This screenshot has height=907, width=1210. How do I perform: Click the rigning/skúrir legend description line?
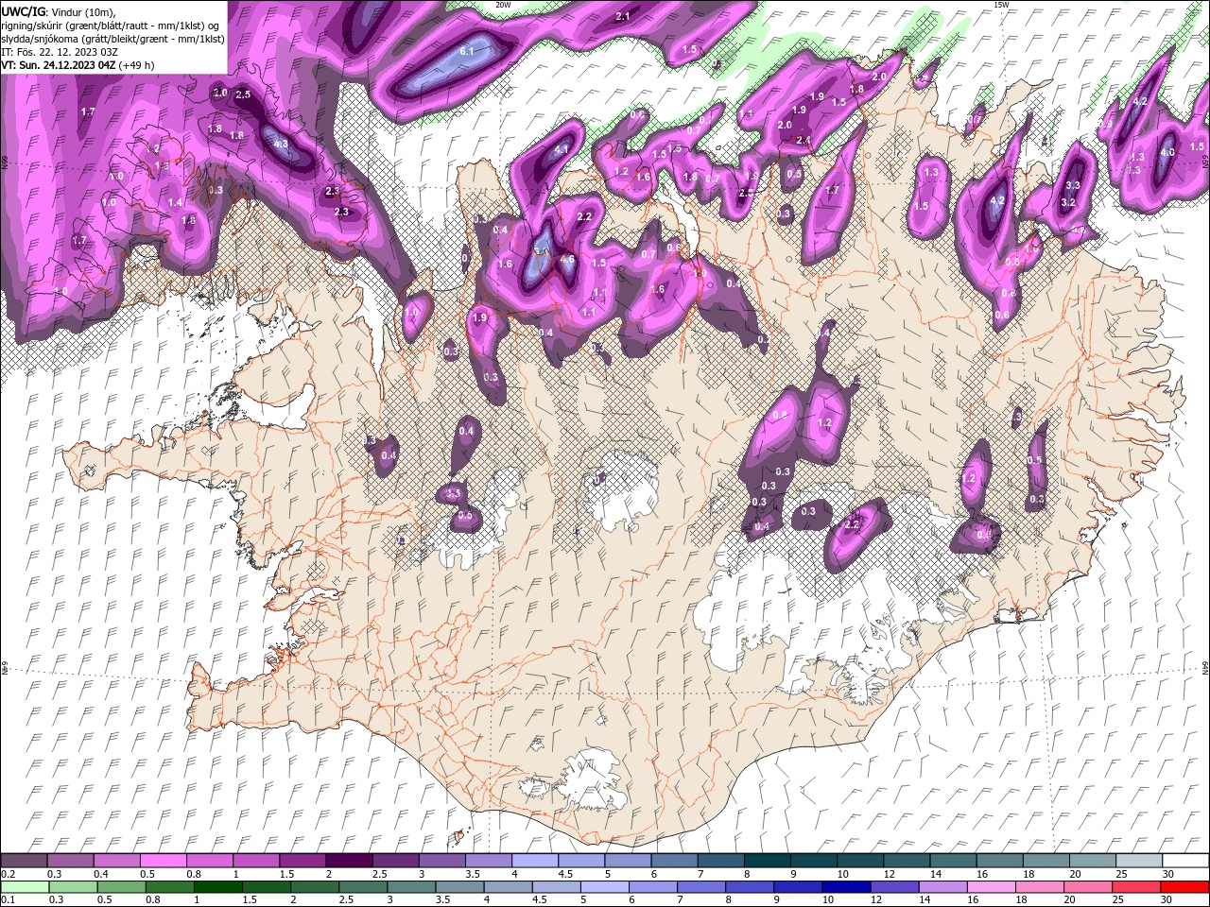click(112, 26)
